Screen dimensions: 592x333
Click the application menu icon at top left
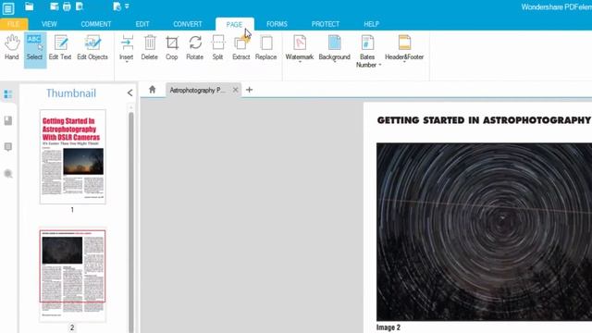coord(8,8)
